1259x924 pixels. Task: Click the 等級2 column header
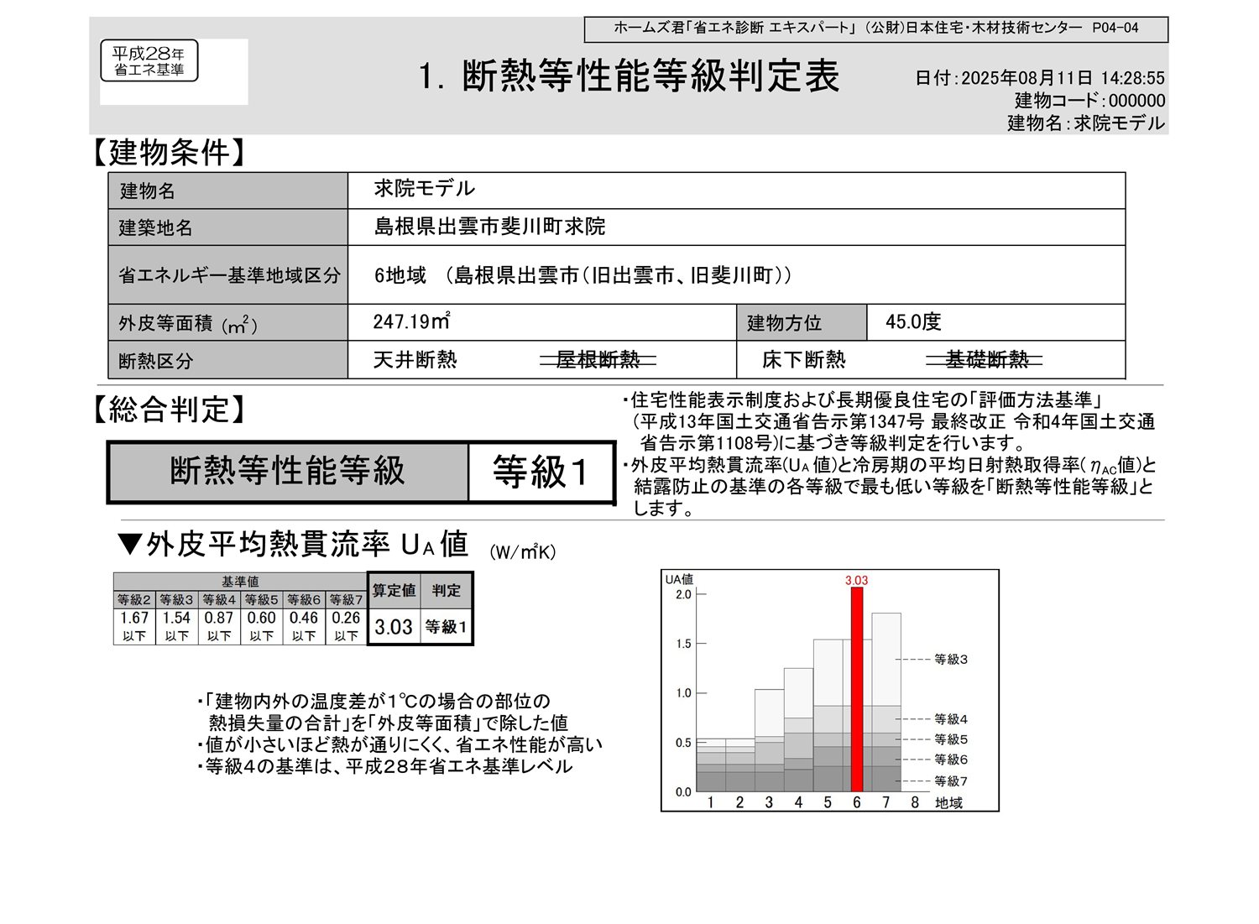(134, 600)
